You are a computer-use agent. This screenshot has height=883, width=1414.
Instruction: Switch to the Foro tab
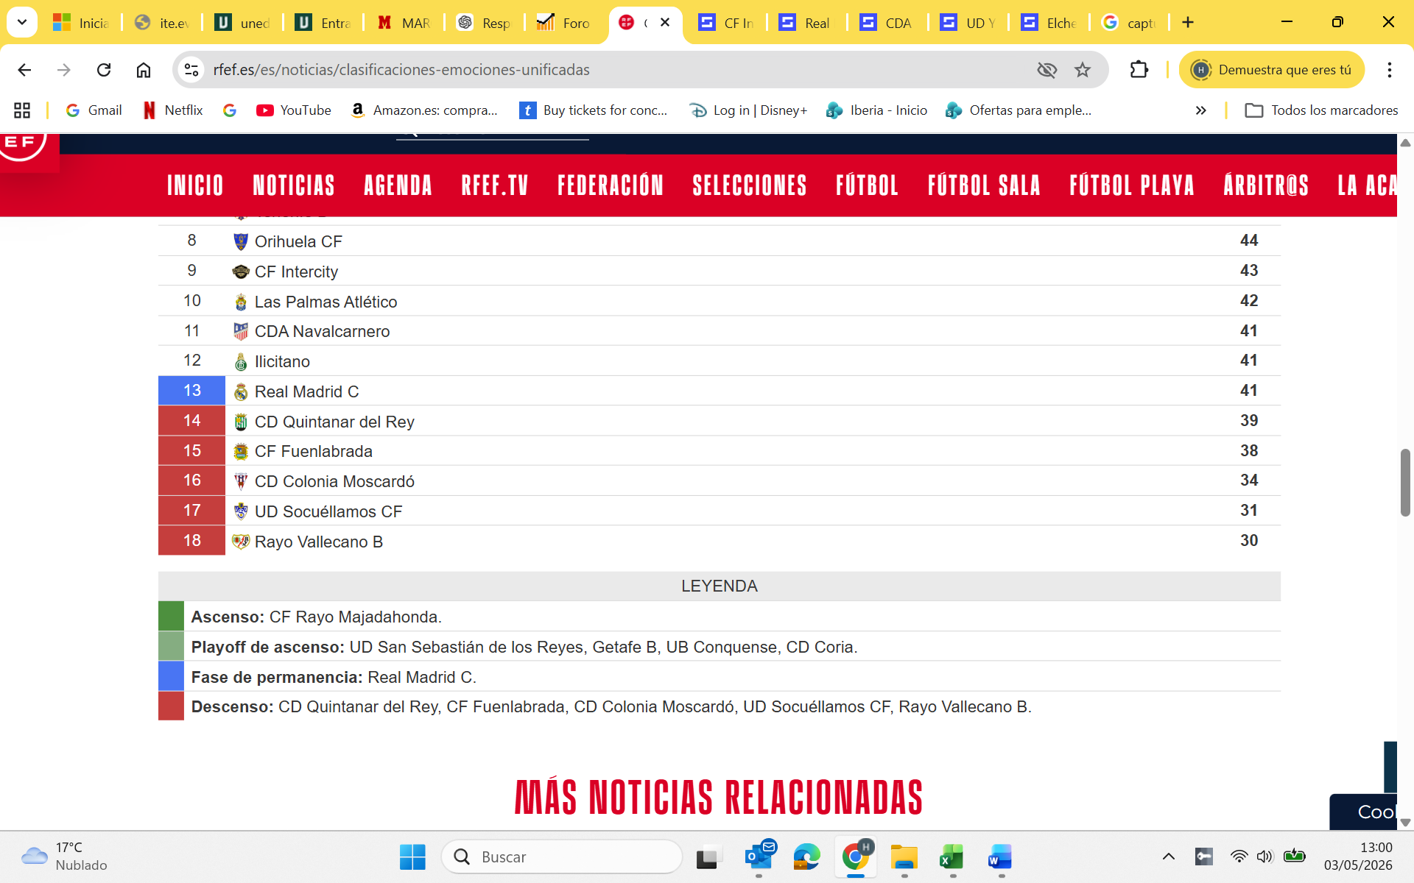[x=565, y=23]
